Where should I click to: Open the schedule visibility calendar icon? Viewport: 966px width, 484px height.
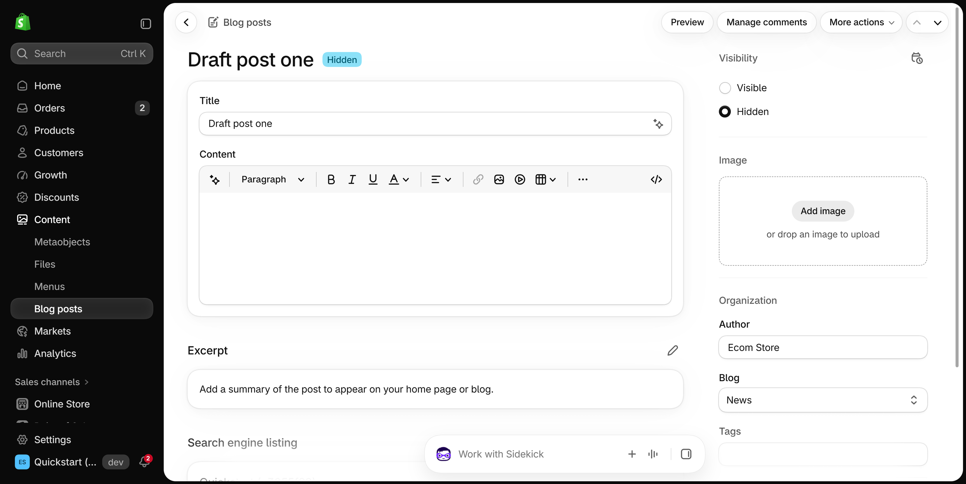click(x=916, y=58)
